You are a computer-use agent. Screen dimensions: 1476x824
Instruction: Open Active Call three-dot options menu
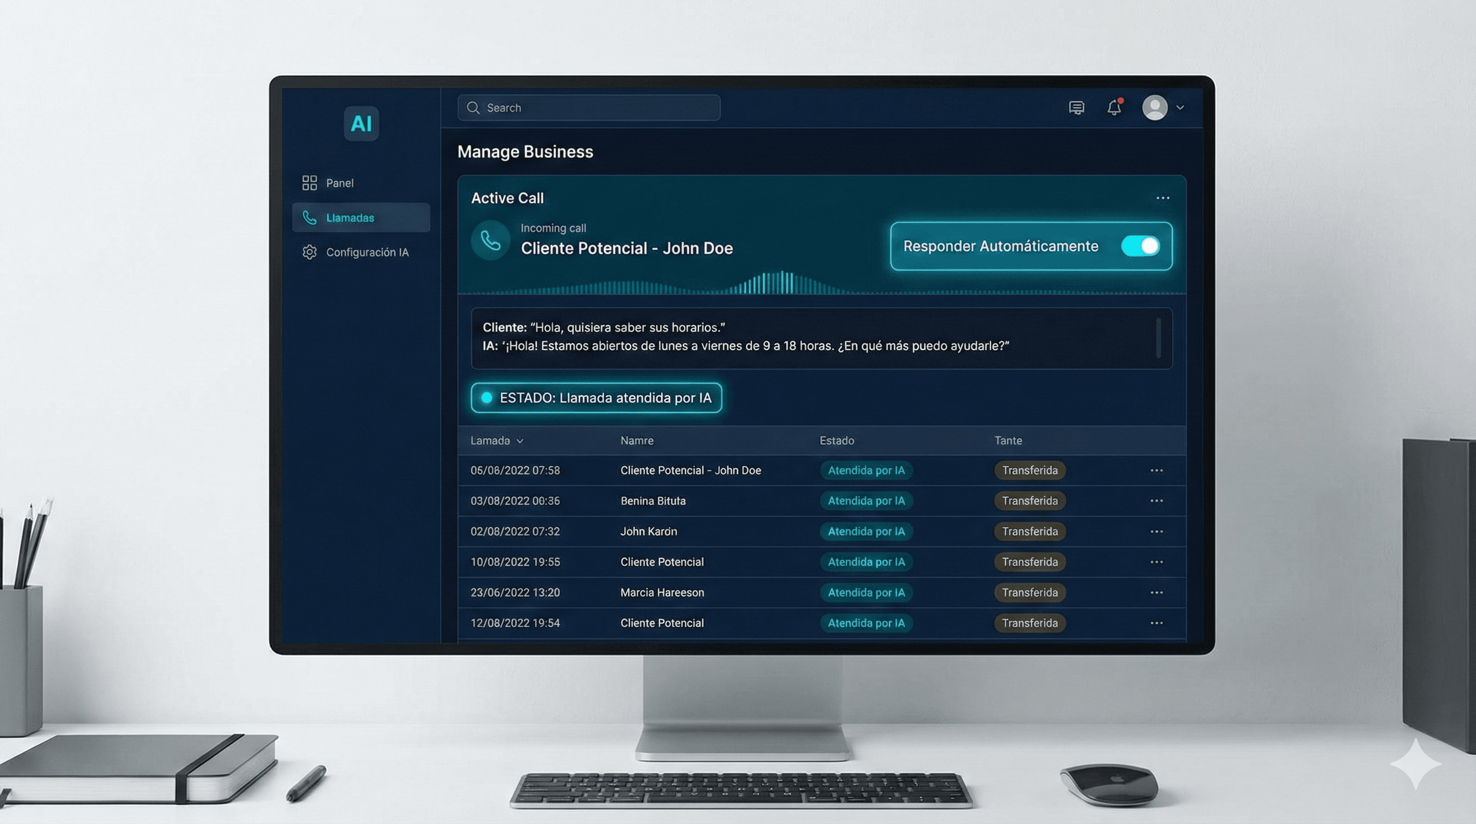point(1163,198)
